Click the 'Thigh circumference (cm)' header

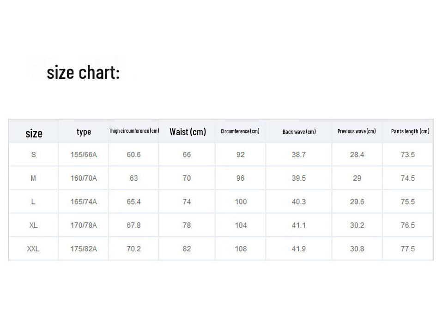coord(134,131)
